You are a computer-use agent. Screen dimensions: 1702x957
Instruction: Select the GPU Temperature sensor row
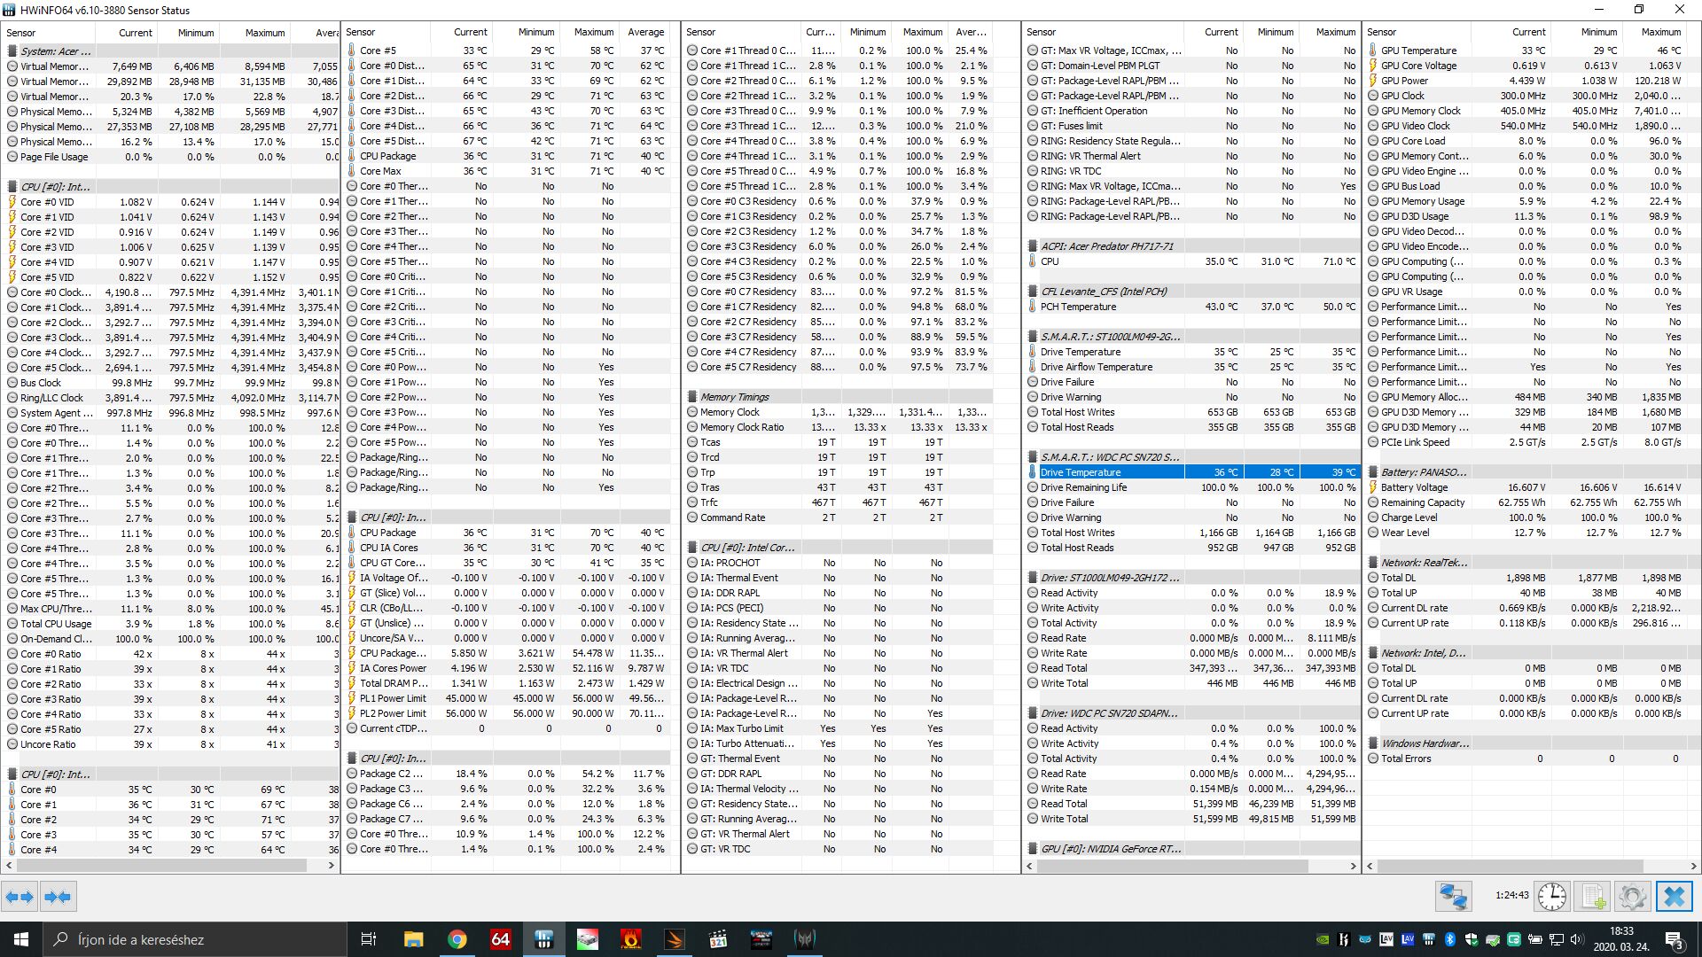[1418, 51]
